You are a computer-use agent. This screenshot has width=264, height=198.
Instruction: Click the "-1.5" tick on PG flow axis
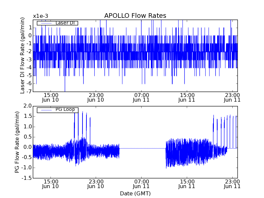point(27,178)
